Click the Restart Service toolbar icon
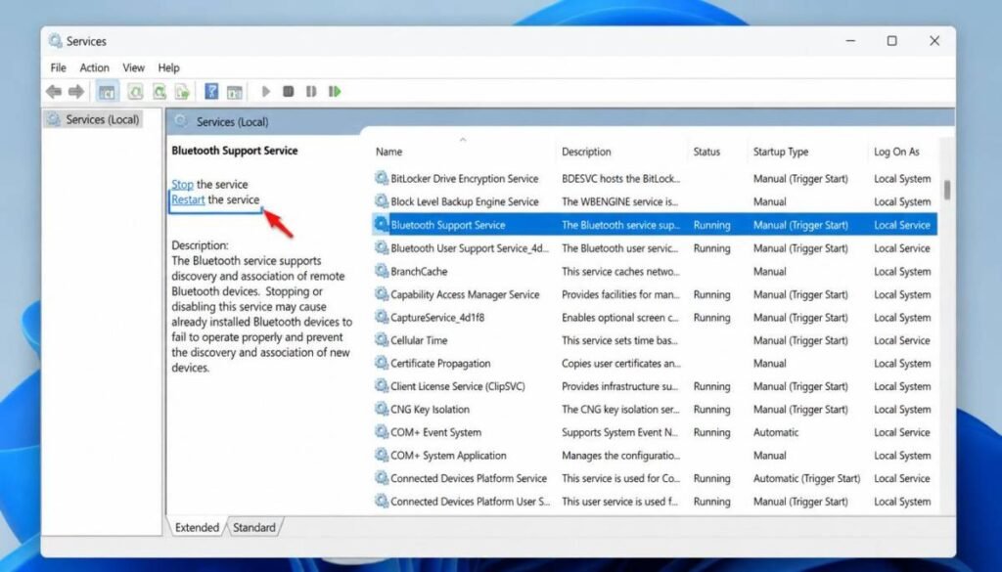Viewport: 1002px width, 572px height. tap(335, 92)
